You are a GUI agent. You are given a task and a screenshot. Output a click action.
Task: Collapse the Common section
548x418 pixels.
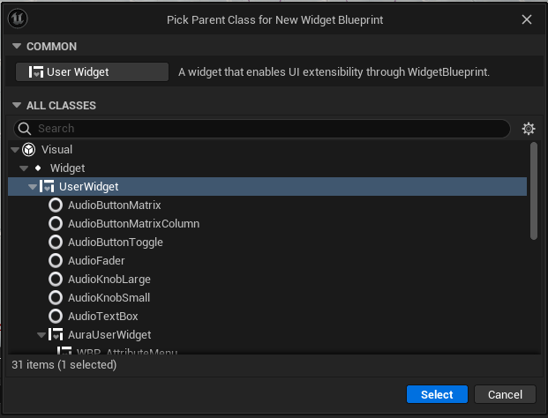(x=16, y=47)
